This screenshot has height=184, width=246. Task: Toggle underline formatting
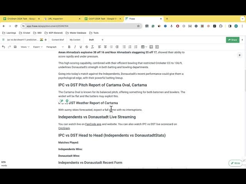click(81, 47)
